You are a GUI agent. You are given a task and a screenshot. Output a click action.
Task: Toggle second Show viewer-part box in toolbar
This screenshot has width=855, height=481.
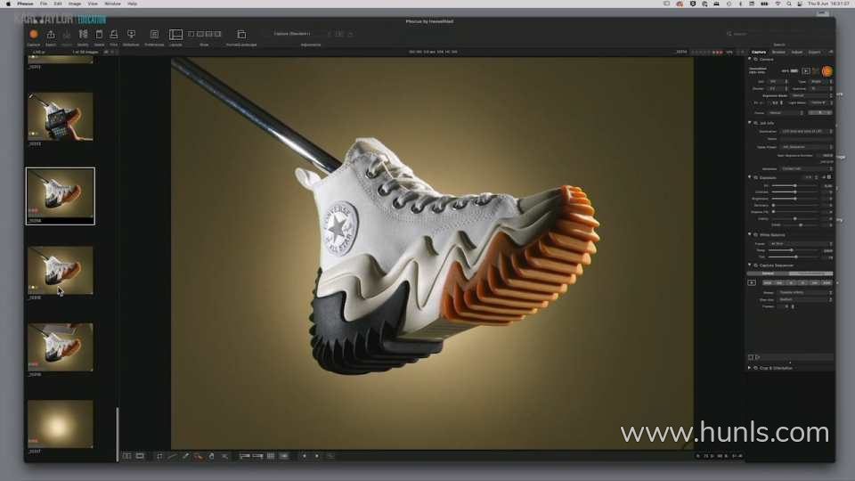click(200, 34)
